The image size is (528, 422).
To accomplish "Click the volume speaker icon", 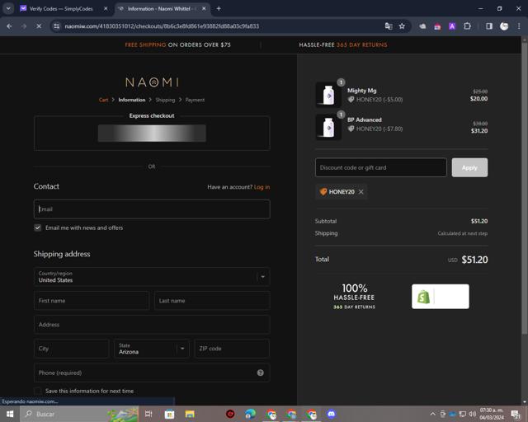I will pyautogui.click(x=473, y=414).
